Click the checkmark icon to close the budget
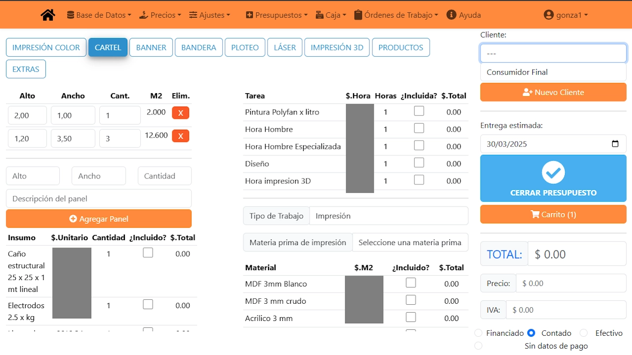632x355 pixels. 553,172
